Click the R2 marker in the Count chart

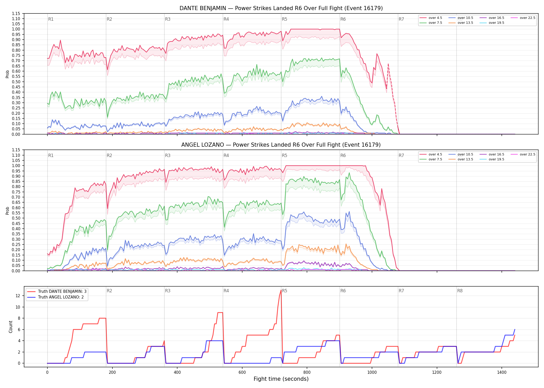pos(109,291)
